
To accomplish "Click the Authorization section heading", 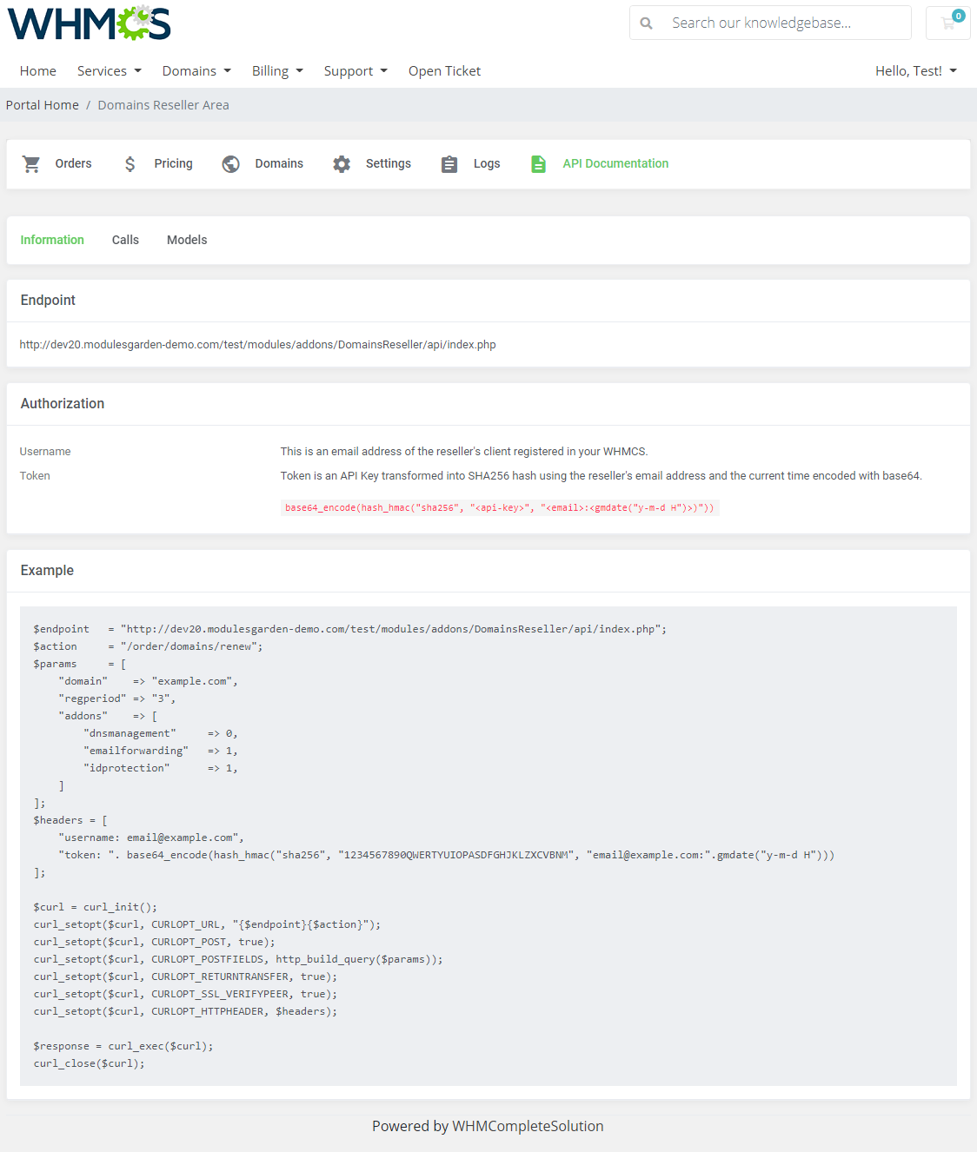I will [63, 403].
